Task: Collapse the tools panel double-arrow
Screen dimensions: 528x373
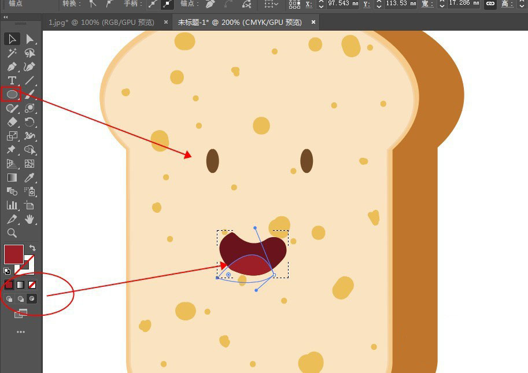Action: [x=5, y=17]
